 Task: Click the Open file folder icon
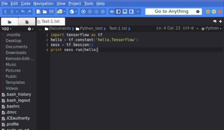45,12
